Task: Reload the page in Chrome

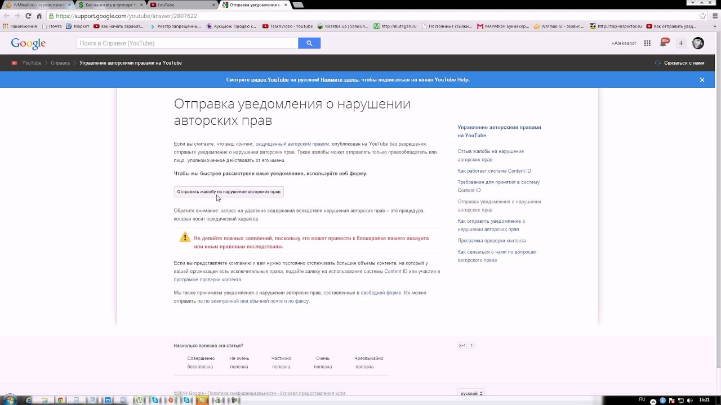Action: (x=28, y=16)
